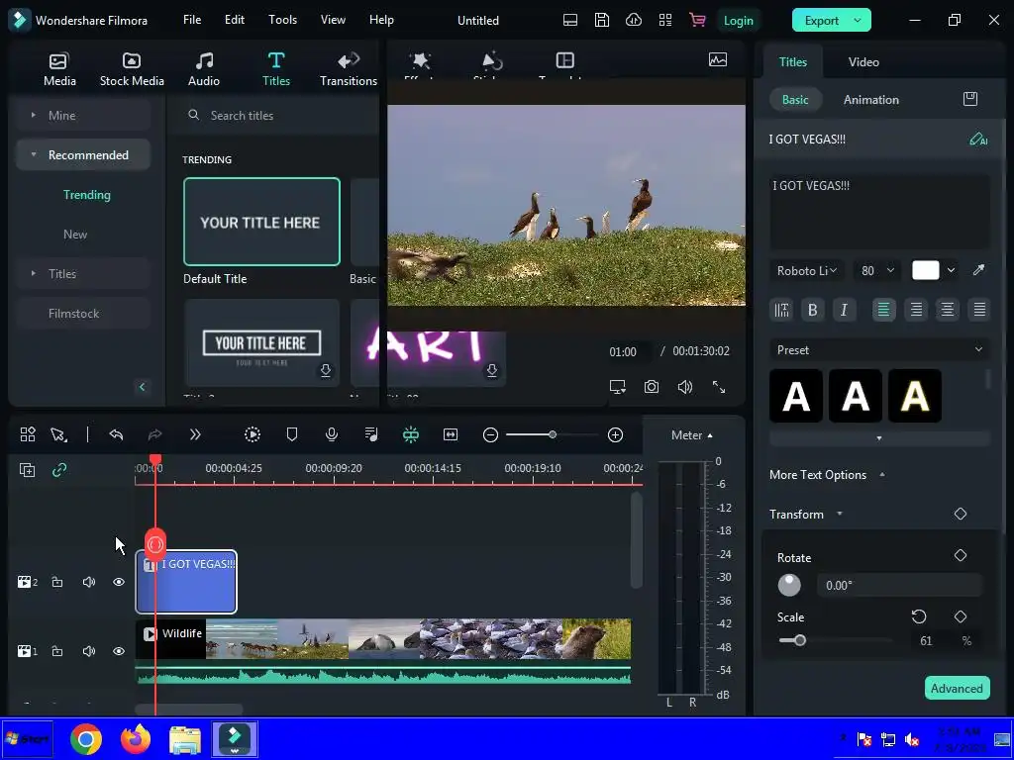Mute the Wildlife video track

point(89,651)
